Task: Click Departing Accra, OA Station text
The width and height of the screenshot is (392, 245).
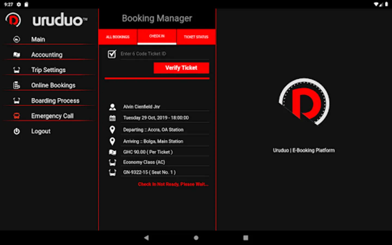Action: pos(153,130)
